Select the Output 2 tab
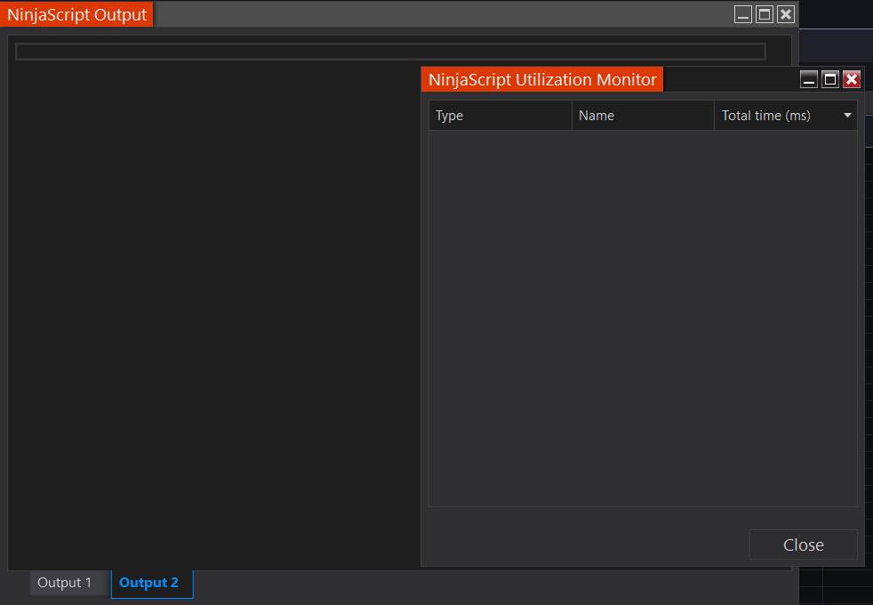 [151, 584]
